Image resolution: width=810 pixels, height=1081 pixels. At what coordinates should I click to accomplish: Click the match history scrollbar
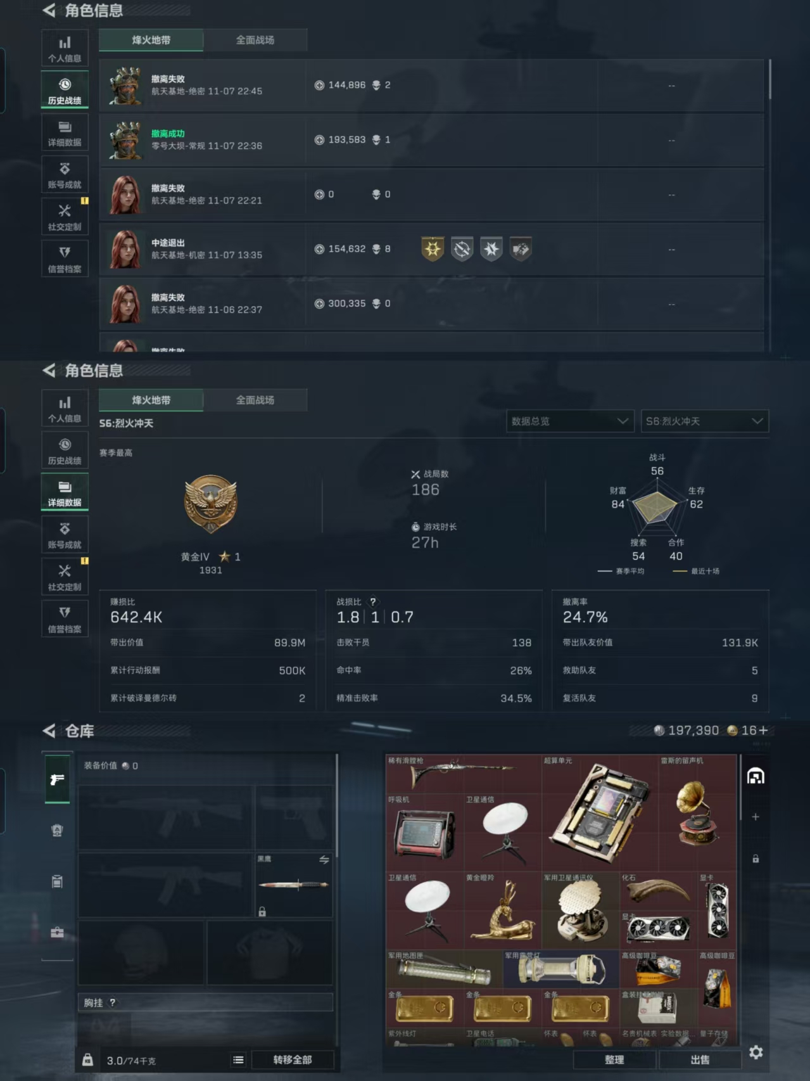pos(769,80)
